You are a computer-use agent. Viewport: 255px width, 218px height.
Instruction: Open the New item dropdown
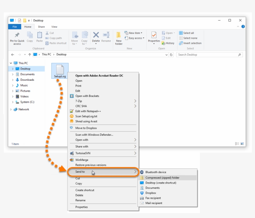(x=133, y=33)
